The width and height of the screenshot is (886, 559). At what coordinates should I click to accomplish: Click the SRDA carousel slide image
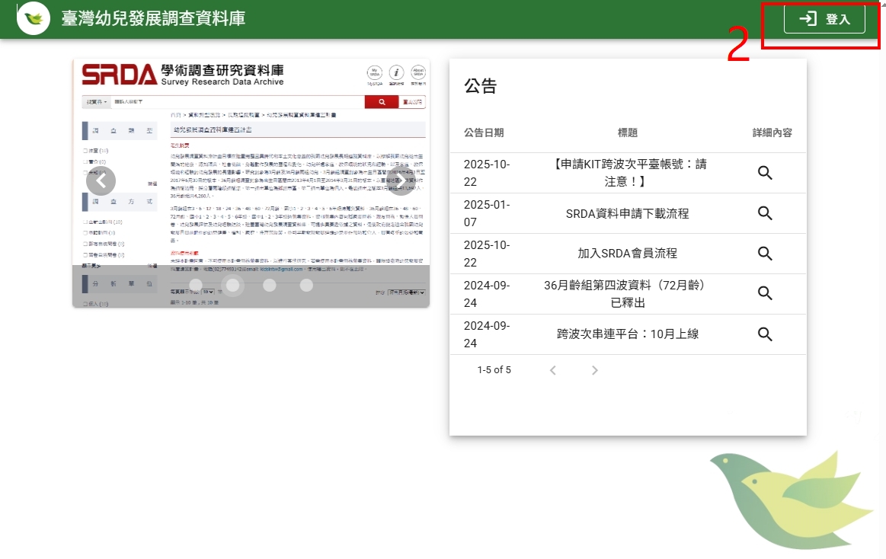pos(251,152)
